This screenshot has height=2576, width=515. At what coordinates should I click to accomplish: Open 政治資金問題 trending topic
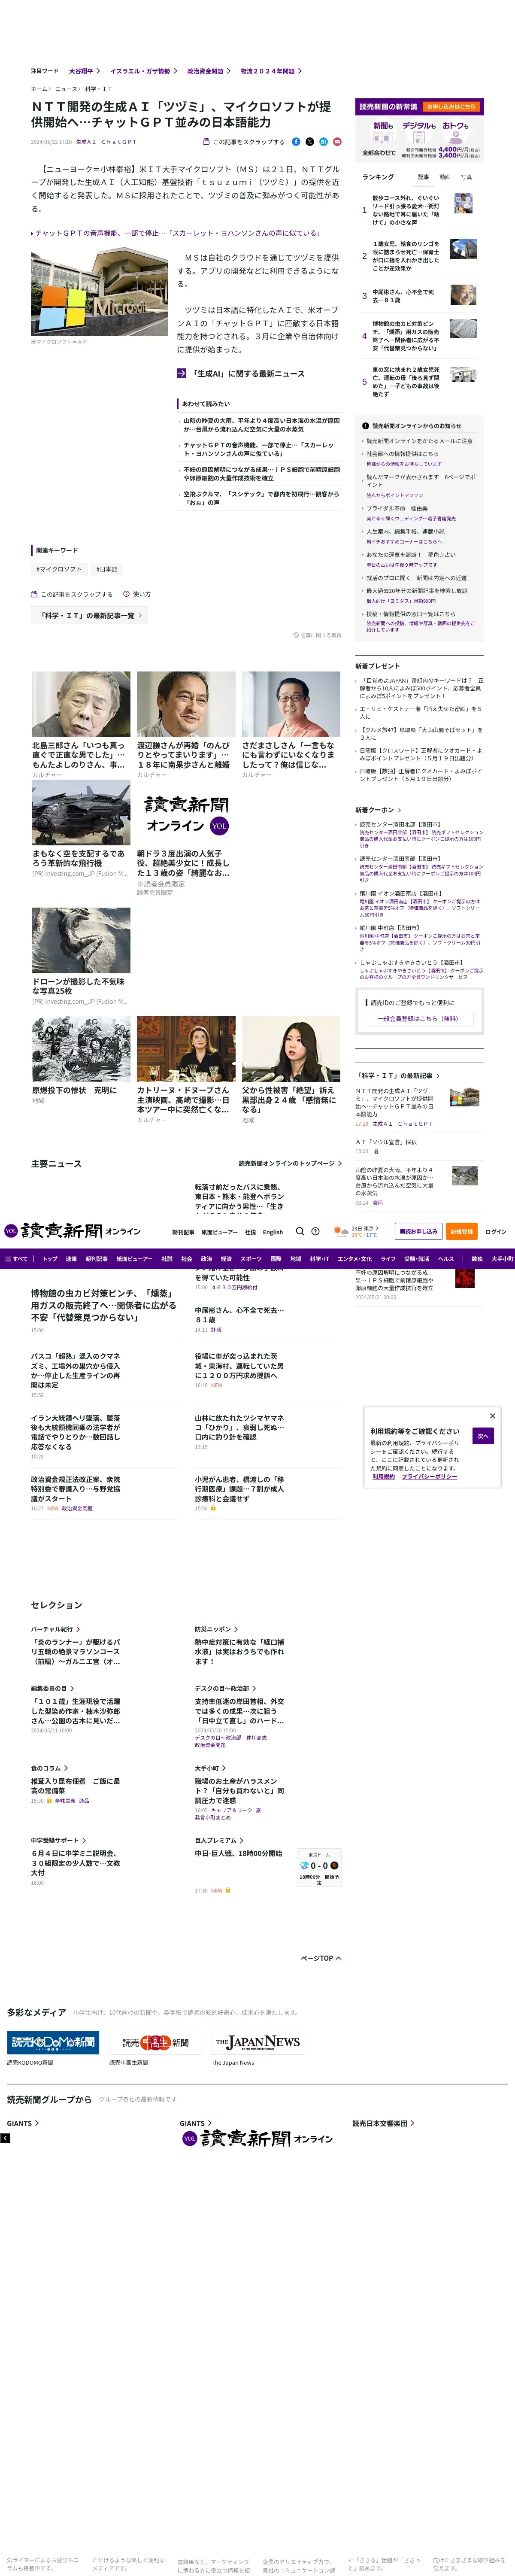(x=208, y=71)
